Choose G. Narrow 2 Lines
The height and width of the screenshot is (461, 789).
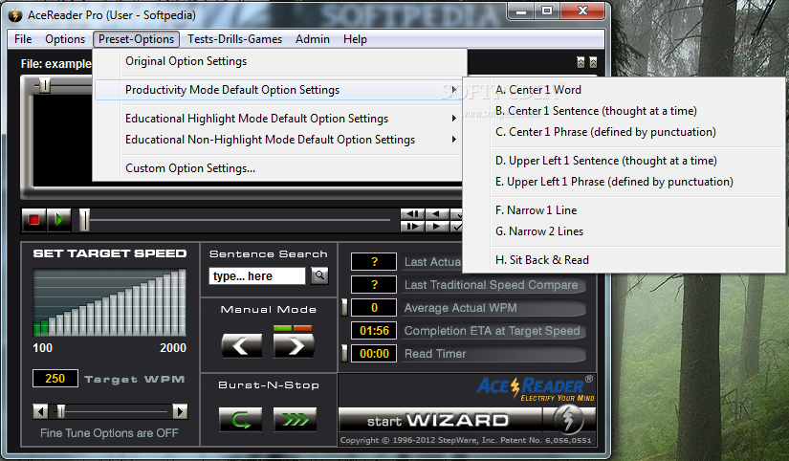624,231
